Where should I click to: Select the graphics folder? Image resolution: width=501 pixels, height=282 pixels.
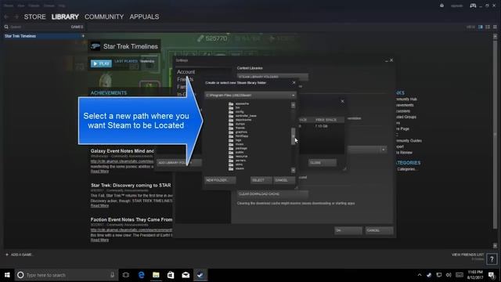pos(241,132)
